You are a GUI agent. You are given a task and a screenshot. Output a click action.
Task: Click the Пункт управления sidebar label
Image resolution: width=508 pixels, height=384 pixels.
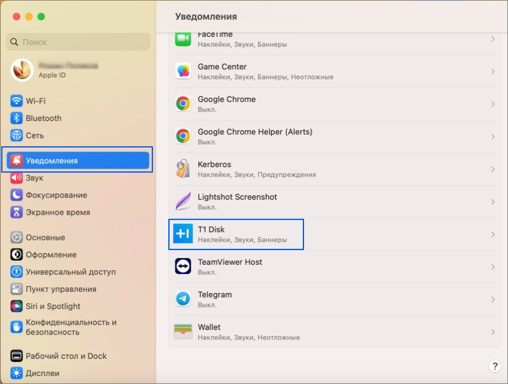(x=61, y=289)
